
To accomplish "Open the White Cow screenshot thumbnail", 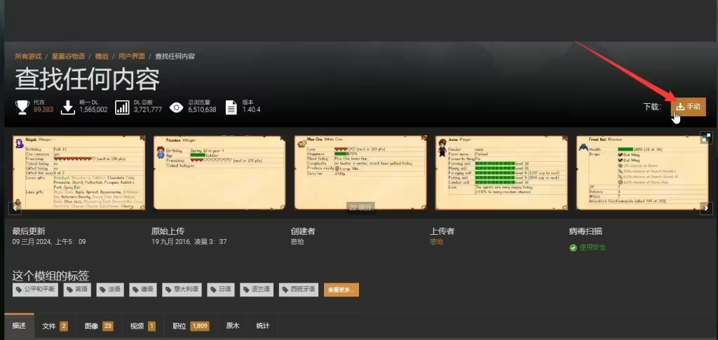I will click(x=361, y=172).
